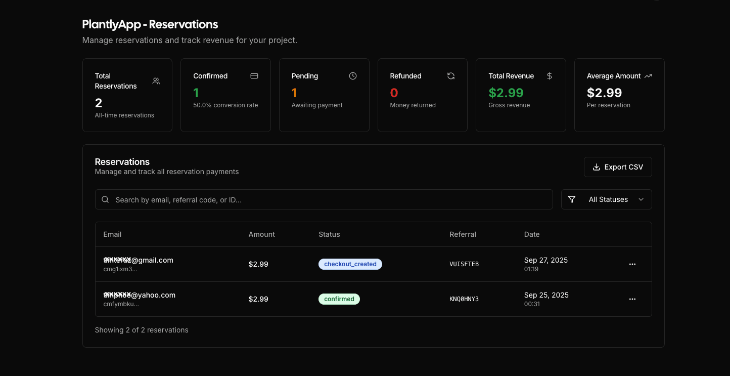Click the magnifier icon in search bar
Image resolution: width=730 pixels, height=376 pixels.
click(x=106, y=199)
